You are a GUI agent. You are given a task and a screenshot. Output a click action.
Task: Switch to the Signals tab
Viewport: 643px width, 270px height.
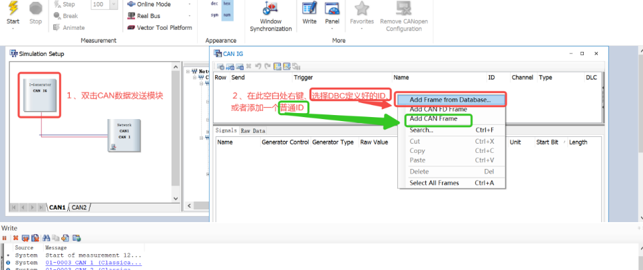coord(226,130)
